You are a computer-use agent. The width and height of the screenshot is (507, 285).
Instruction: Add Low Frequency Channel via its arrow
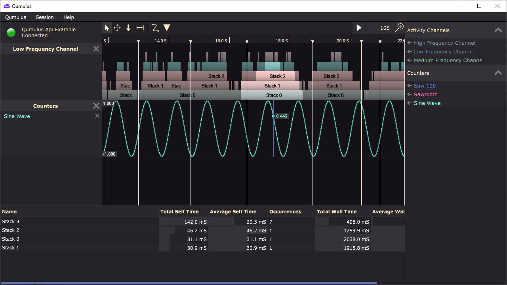[410, 51]
